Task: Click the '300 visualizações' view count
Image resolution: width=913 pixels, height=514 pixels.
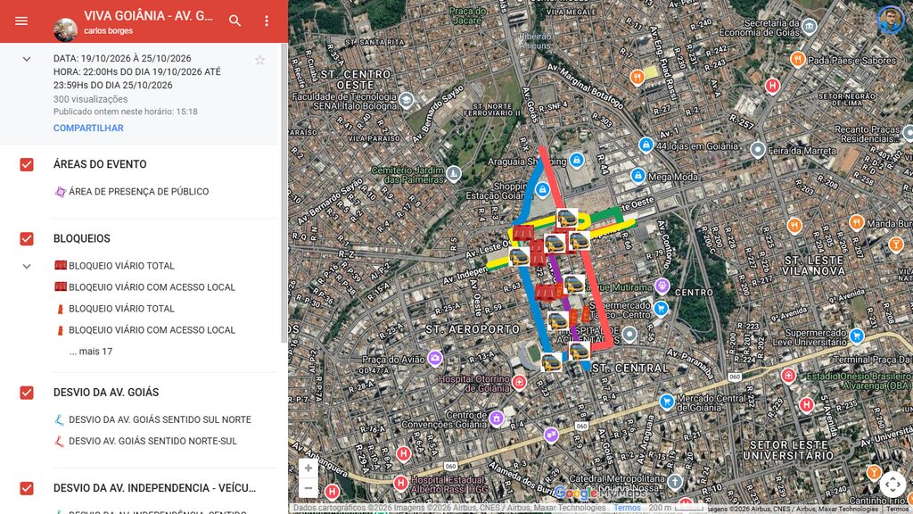Action: pos(90,99)
